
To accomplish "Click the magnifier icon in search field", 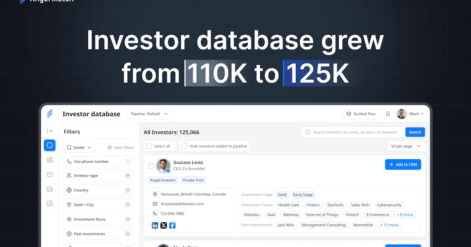I will (308, 132).
